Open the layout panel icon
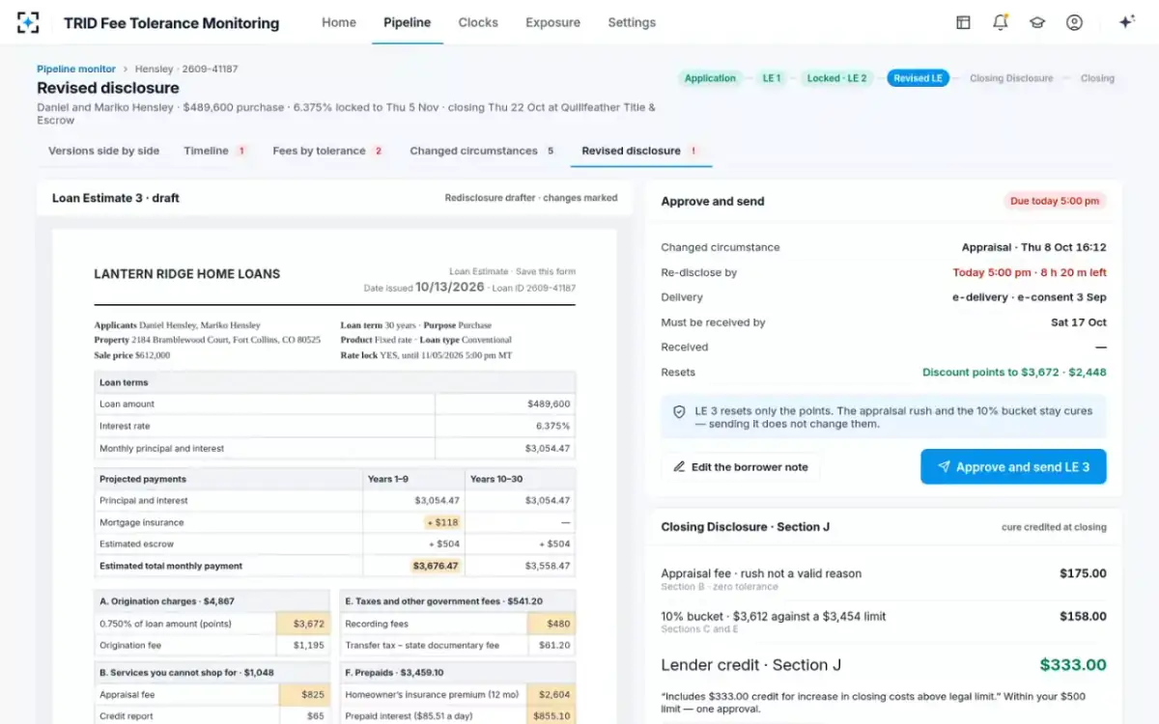The image size is (1159, 724). click(963, 22)
